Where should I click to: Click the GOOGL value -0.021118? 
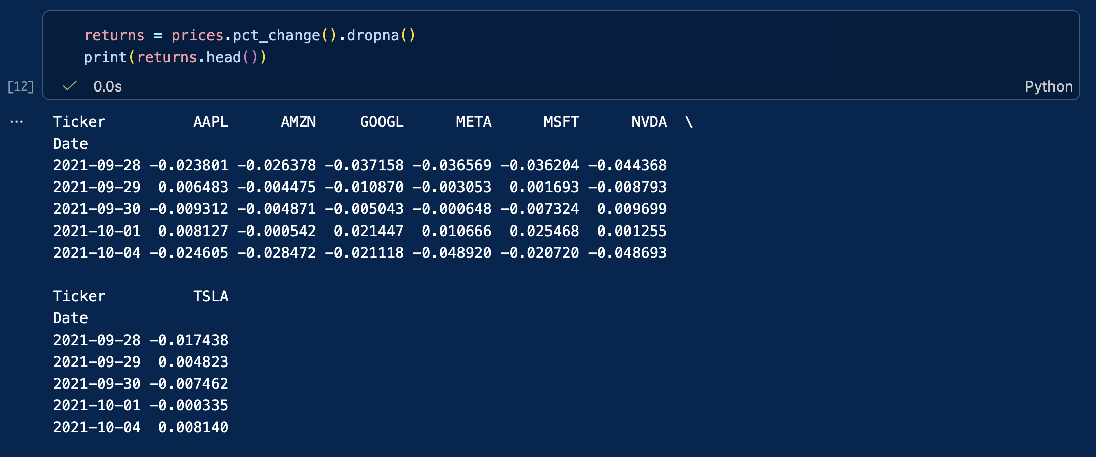pos(365,253)
